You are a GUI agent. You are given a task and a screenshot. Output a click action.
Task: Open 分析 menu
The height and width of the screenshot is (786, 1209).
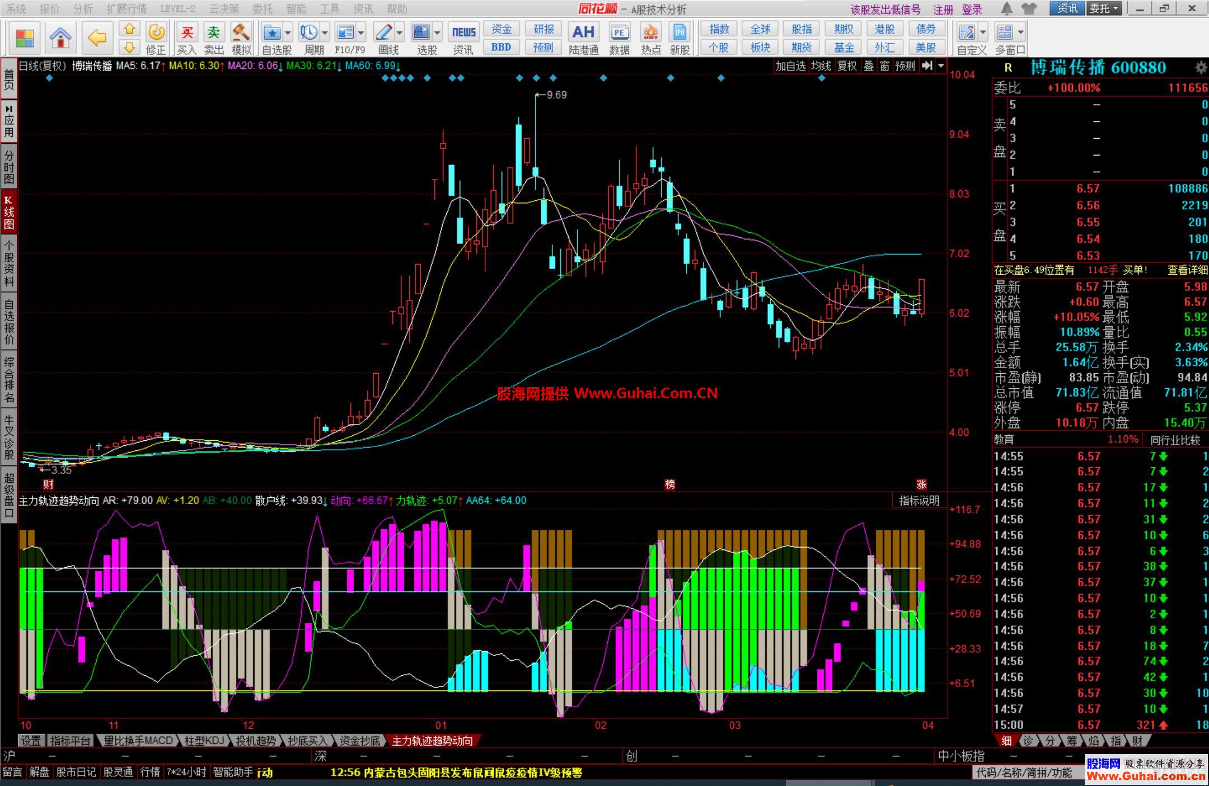[82, 9]
